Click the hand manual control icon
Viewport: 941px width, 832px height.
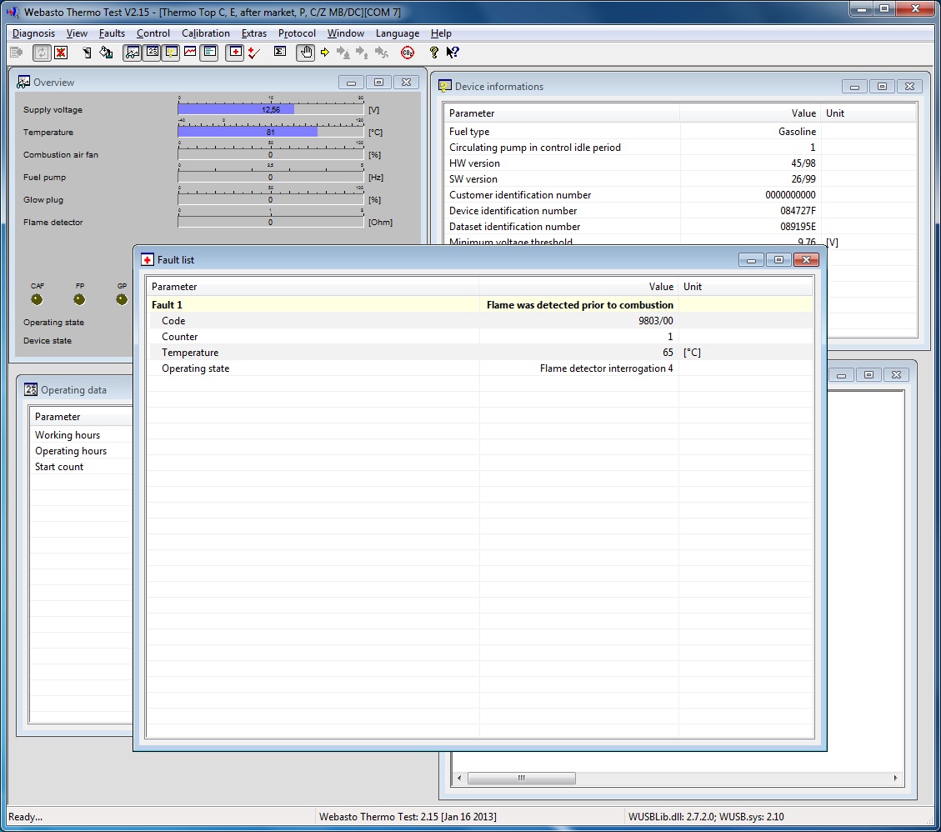click(305, 53)
